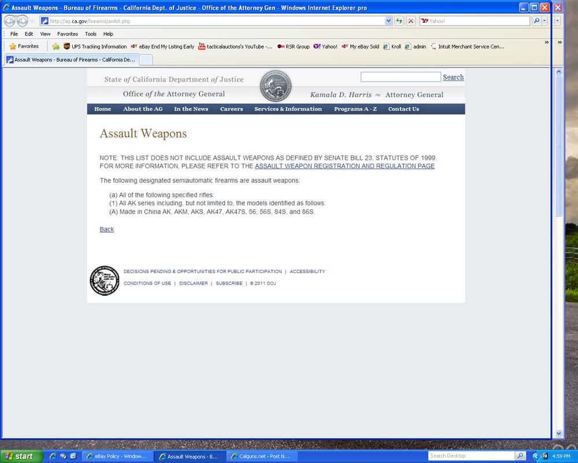Click the Refresh page icon
Viewport: 578px width, 463px height.
[x=399, y=21]
